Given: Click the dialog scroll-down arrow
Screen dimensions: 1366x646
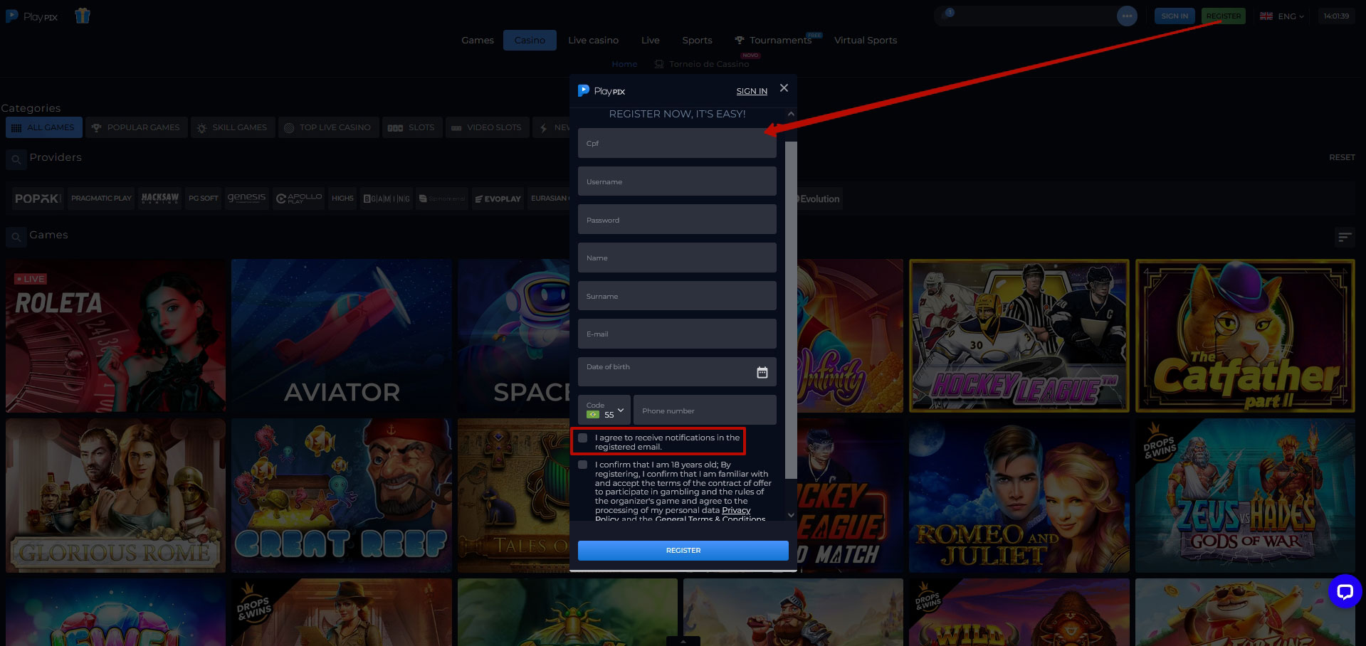Looking at the screenshot, I should [x=791, y=514].
